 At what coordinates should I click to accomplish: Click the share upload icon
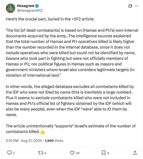(135, 153)
